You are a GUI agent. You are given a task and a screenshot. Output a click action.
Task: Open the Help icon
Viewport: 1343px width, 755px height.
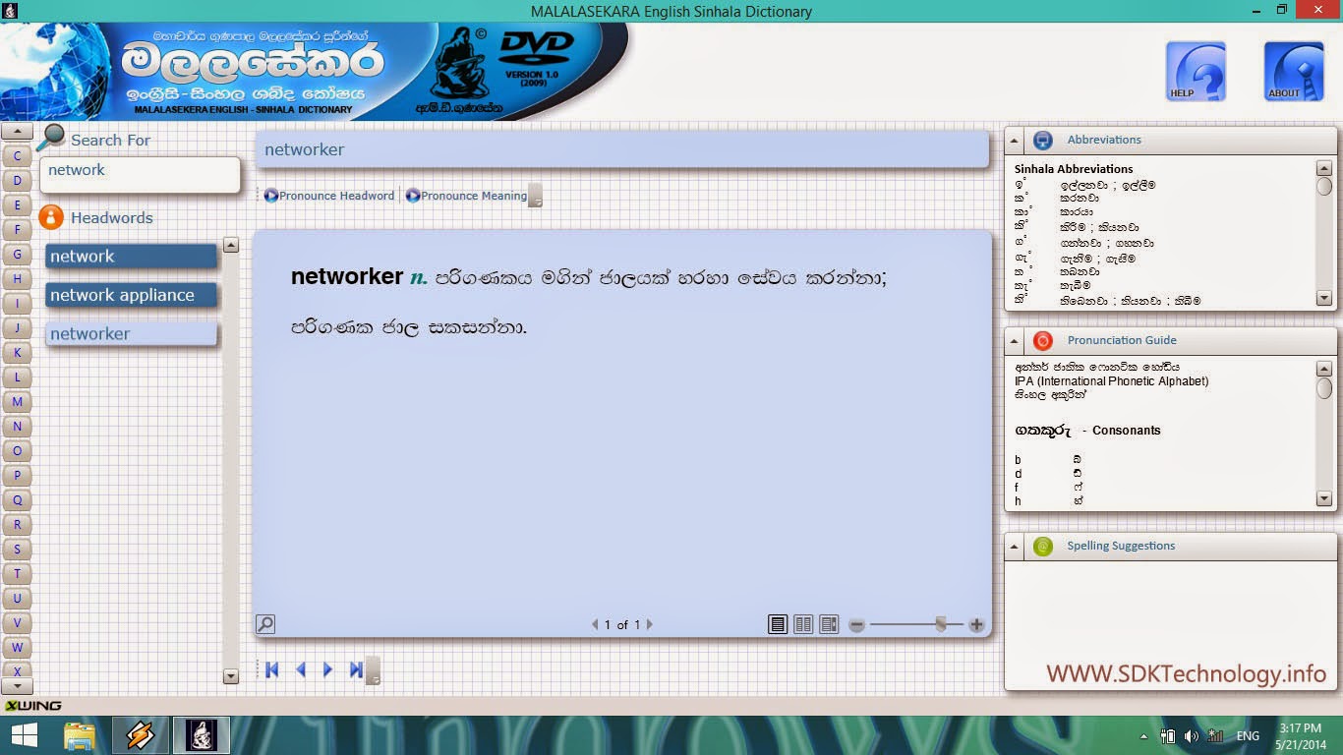[x=1196, y=71]
